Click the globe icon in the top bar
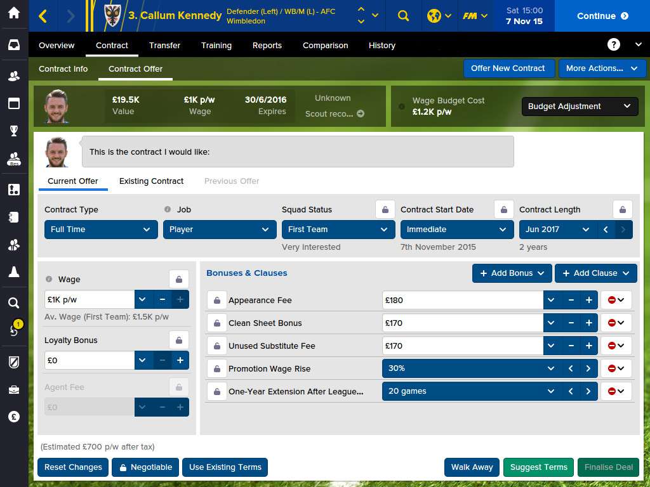 pos(435,16)
